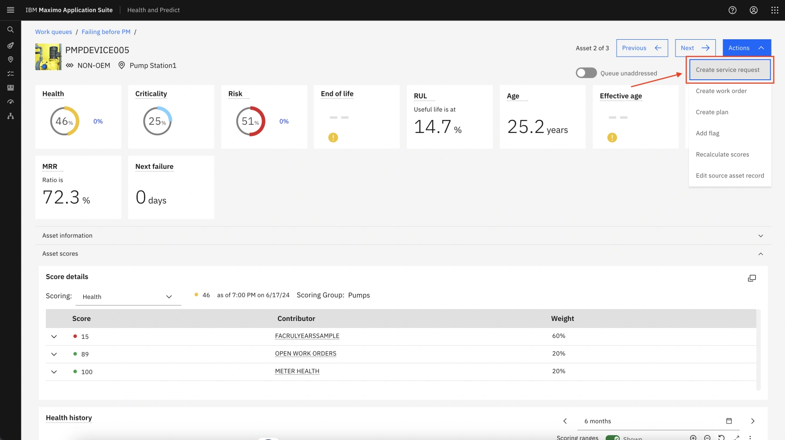Screen dimensions: 785x440
Task: Click the End of life card title
Action: pos(337,94)
